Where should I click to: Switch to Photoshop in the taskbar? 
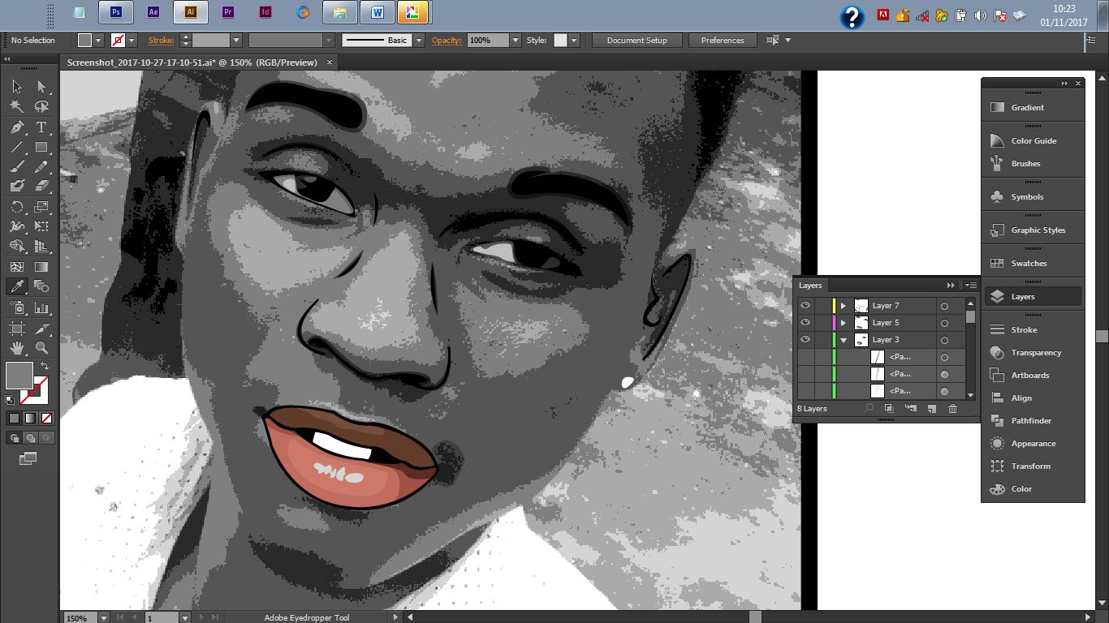(x=116, y=12)
